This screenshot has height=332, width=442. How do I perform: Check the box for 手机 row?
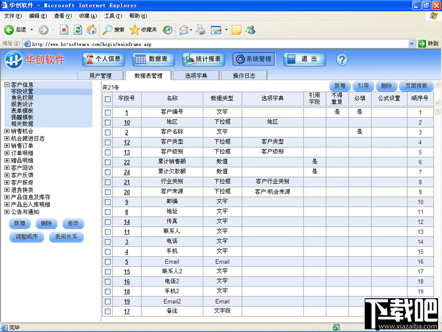tap(108, 252)
